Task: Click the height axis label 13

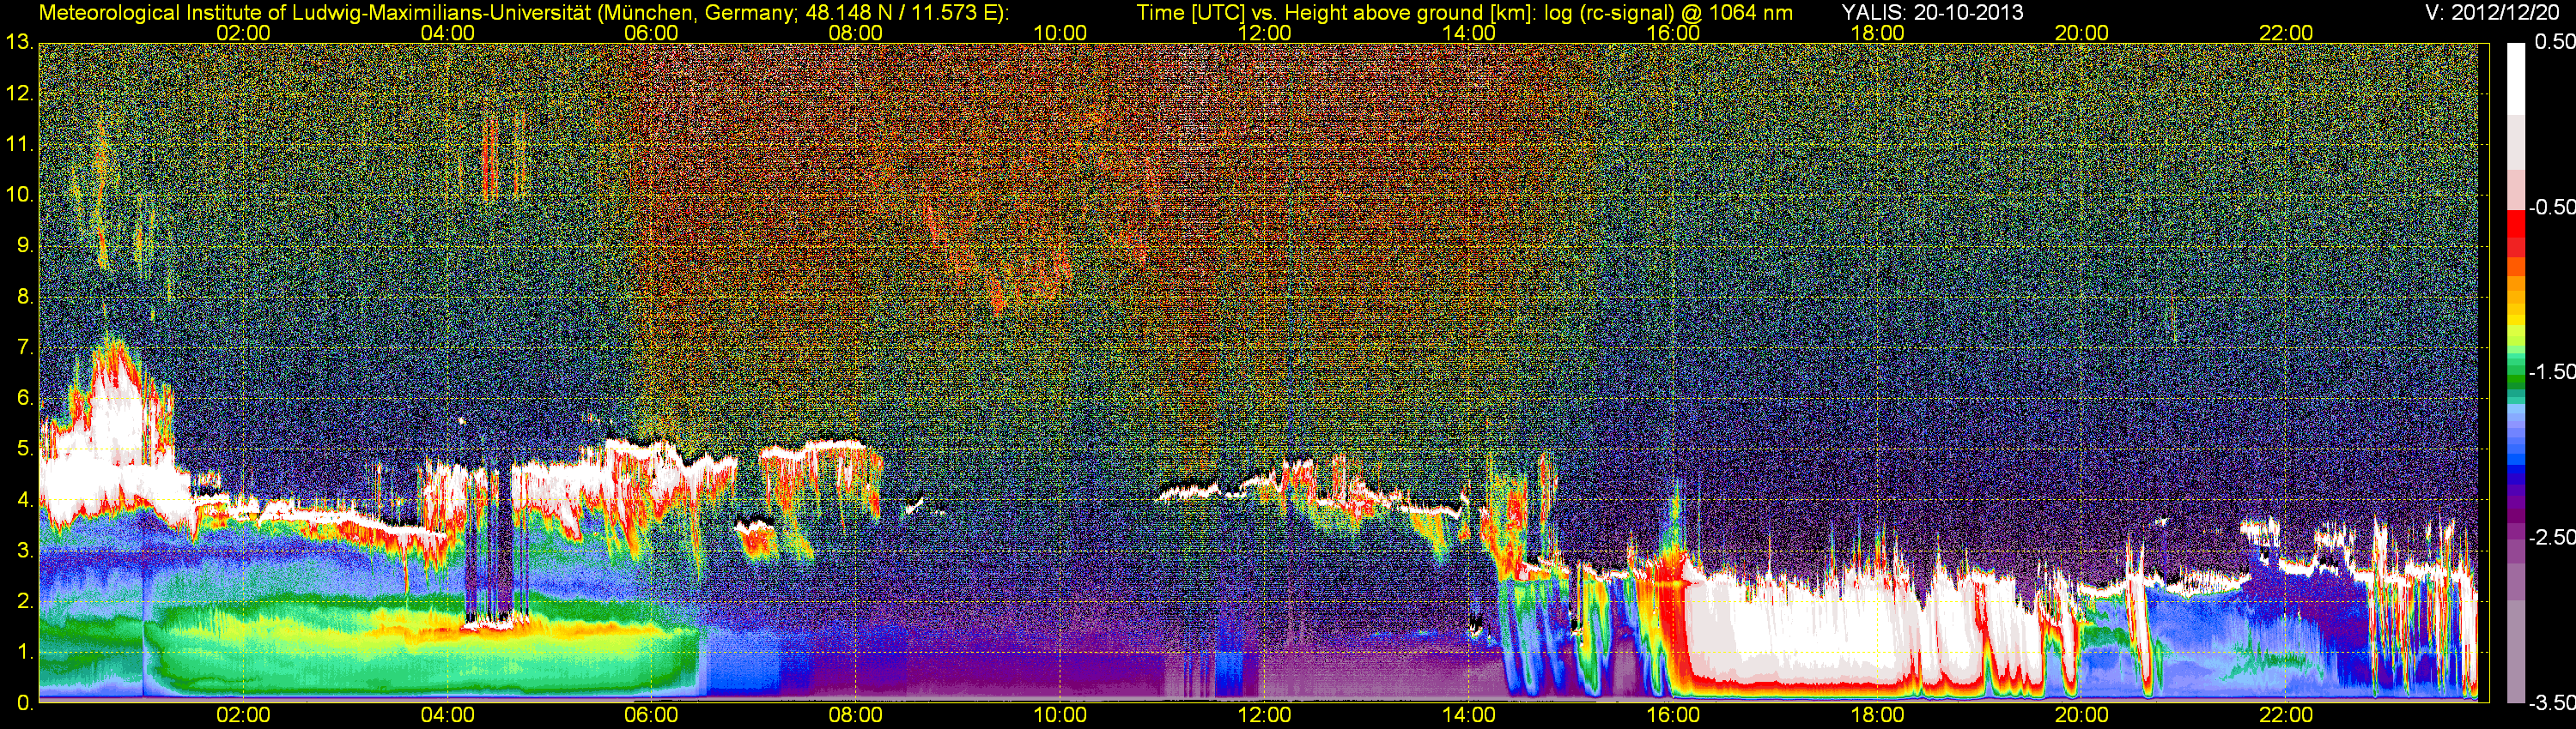Action: coord(18,43)
